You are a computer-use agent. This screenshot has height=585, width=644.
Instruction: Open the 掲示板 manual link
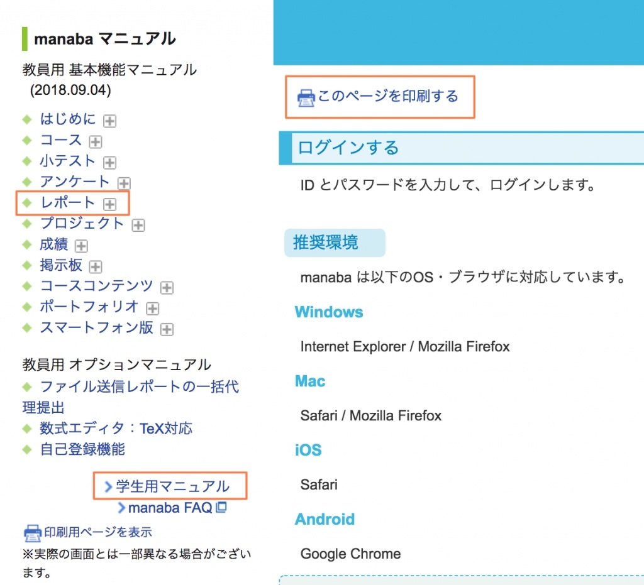[x=61, y=265]
